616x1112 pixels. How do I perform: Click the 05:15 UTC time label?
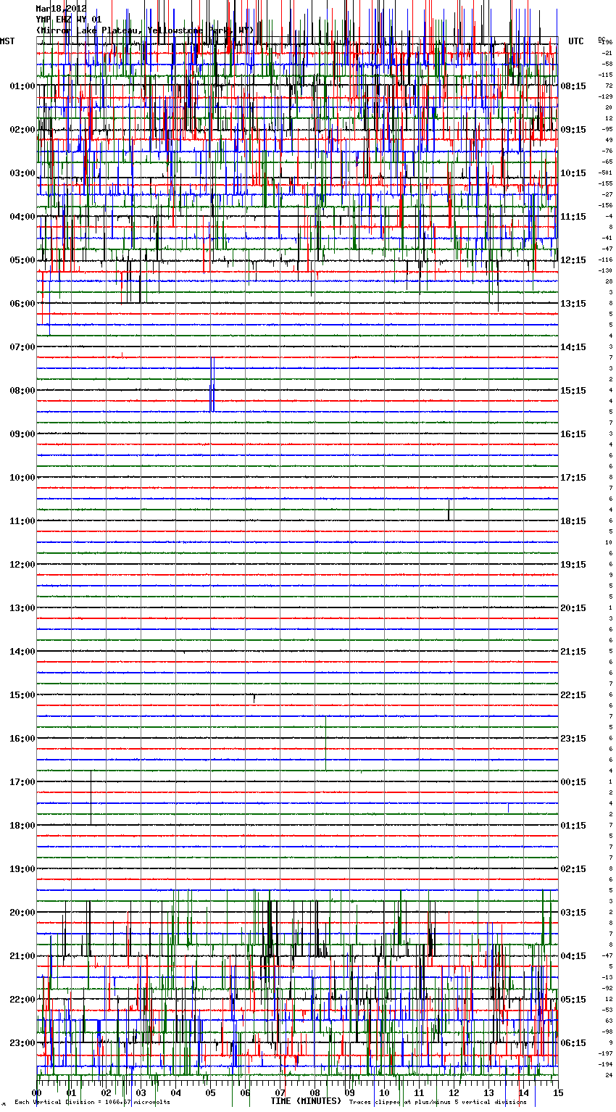[573, 1000]
